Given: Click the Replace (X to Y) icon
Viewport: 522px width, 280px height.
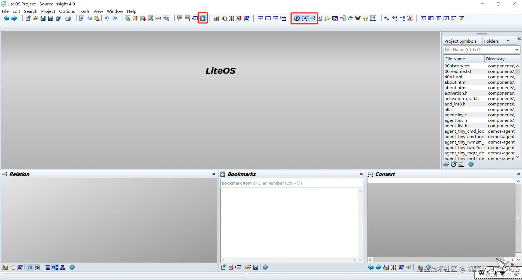Looking at the screenshot, I should 158,18.
